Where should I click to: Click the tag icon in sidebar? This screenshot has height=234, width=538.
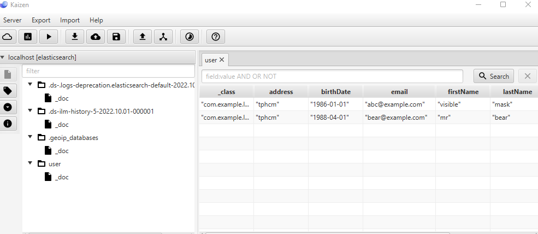click(8, 91)
